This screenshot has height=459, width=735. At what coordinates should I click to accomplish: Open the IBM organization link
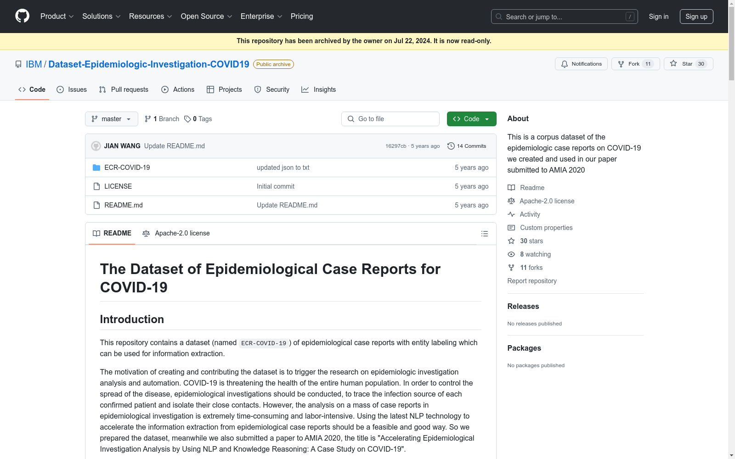click(34, 64)
